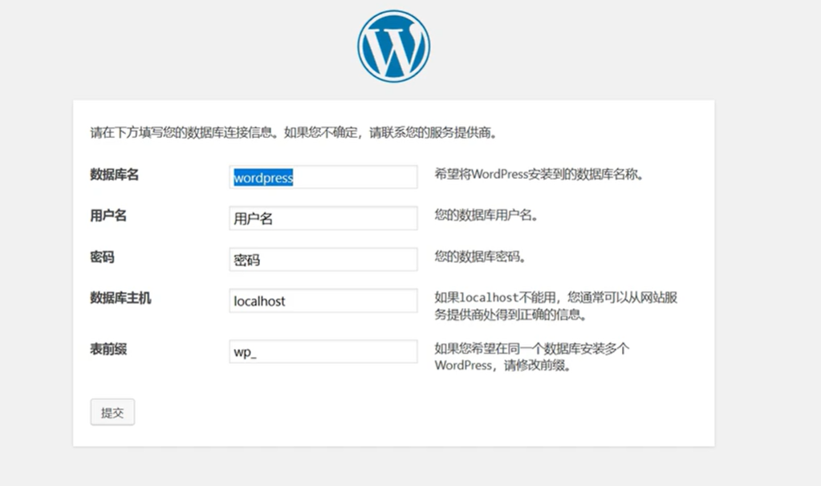Click the WordPress logo at top
This screenshot has height=486, width=821.
394,46
